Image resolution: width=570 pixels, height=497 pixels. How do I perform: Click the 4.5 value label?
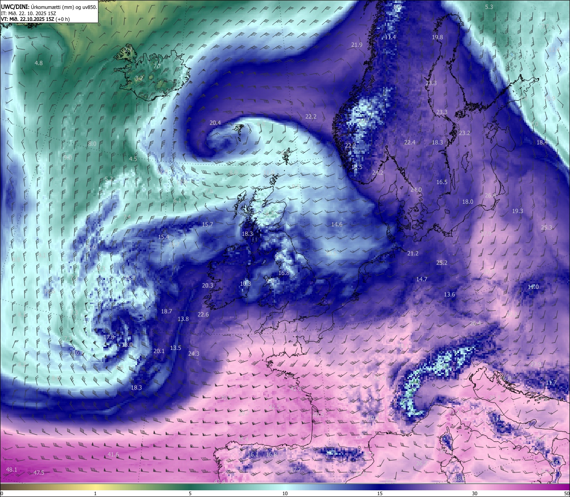coord(133,159)
